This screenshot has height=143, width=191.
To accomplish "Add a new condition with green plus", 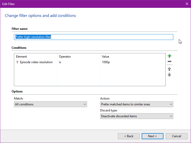I will point(169,56).
